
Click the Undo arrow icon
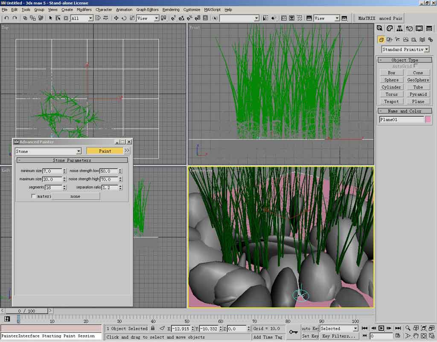click(6, 18)
